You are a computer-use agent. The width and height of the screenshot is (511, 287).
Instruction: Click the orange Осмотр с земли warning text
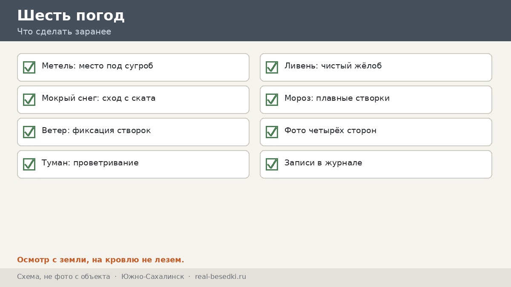click(x=100, y=260)
